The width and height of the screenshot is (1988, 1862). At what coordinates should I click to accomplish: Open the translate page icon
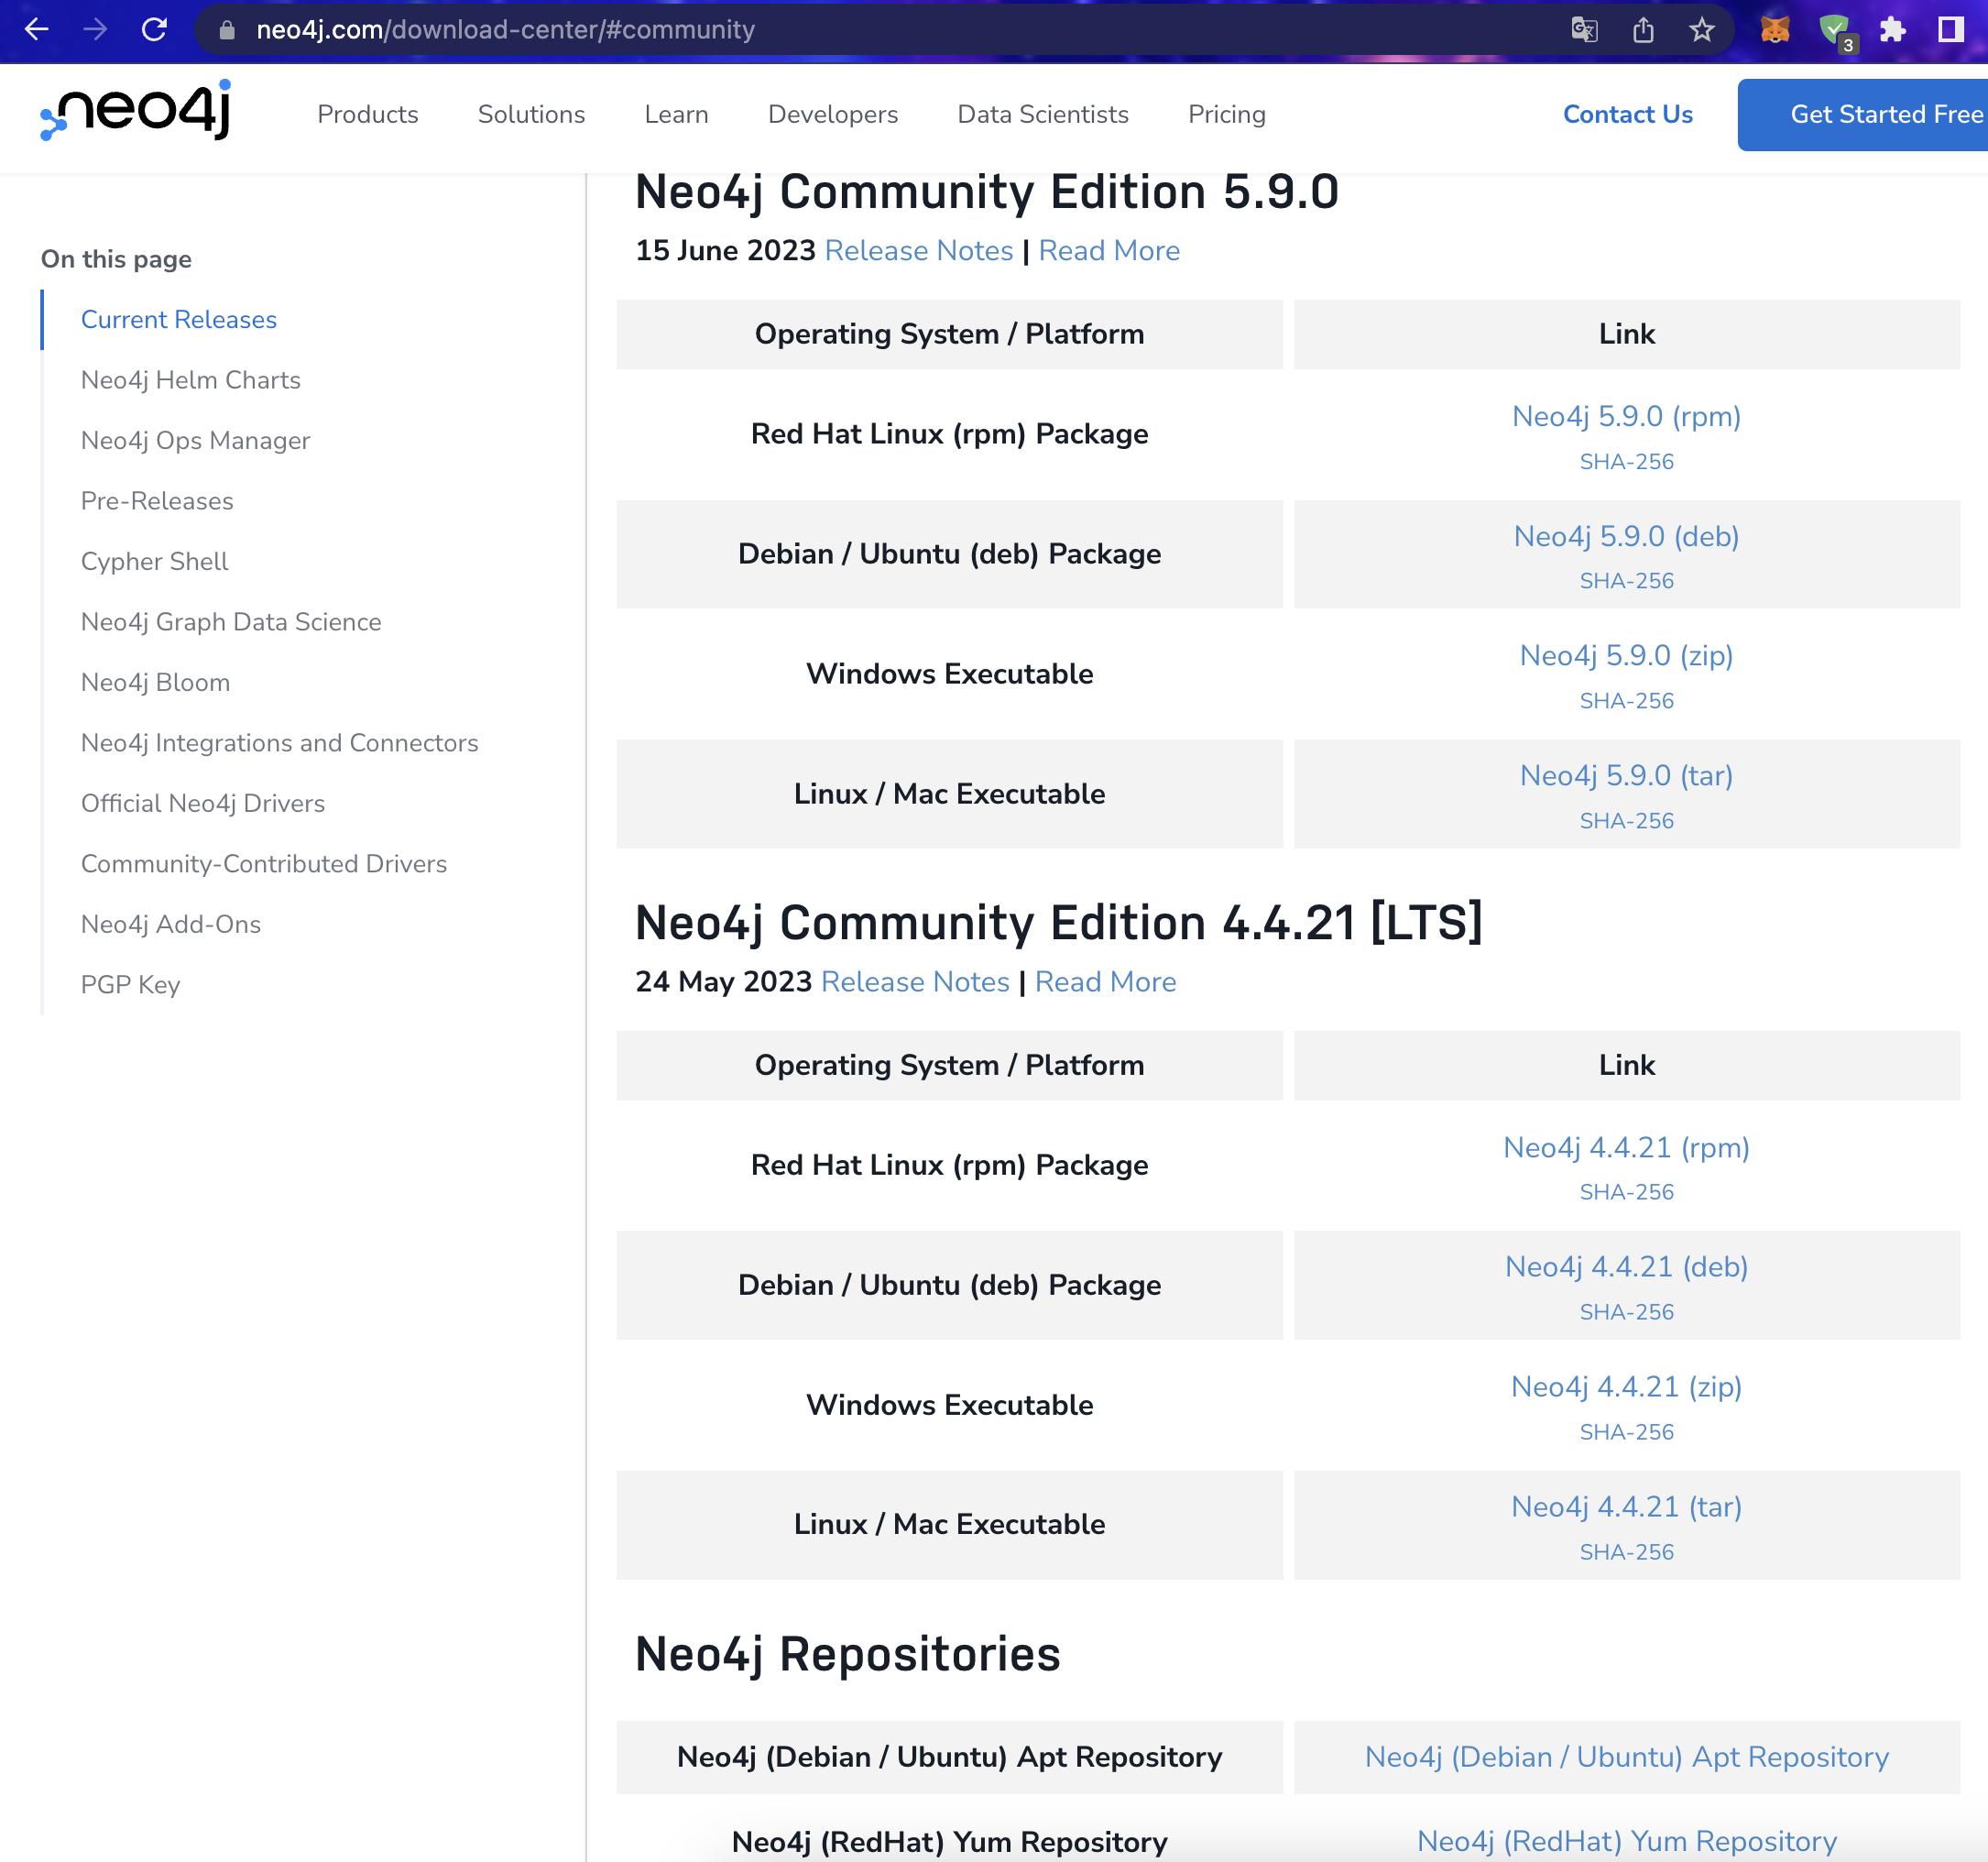tap(1584, 30)
